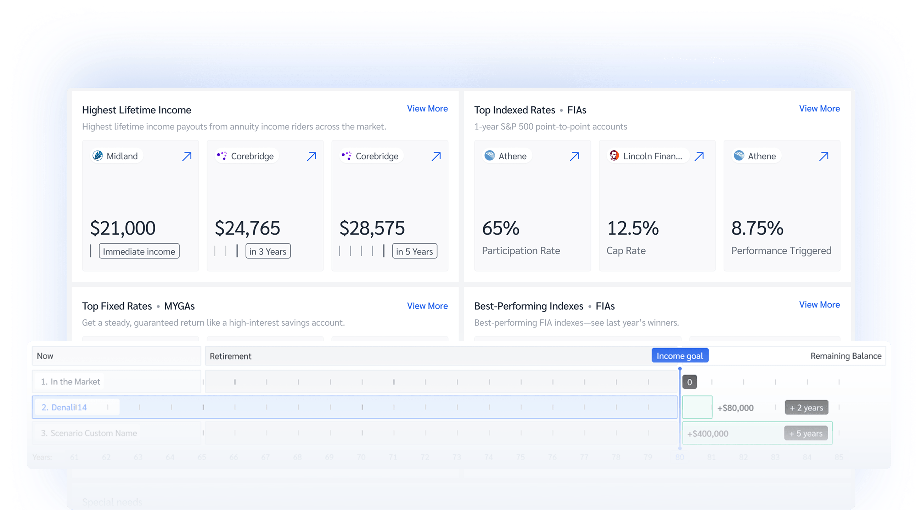Image resolution: width=922 pixels, height=510 pixels.
Task: Click the Midland logo icon
Action: pyautogui.click(x=98, y=156)
